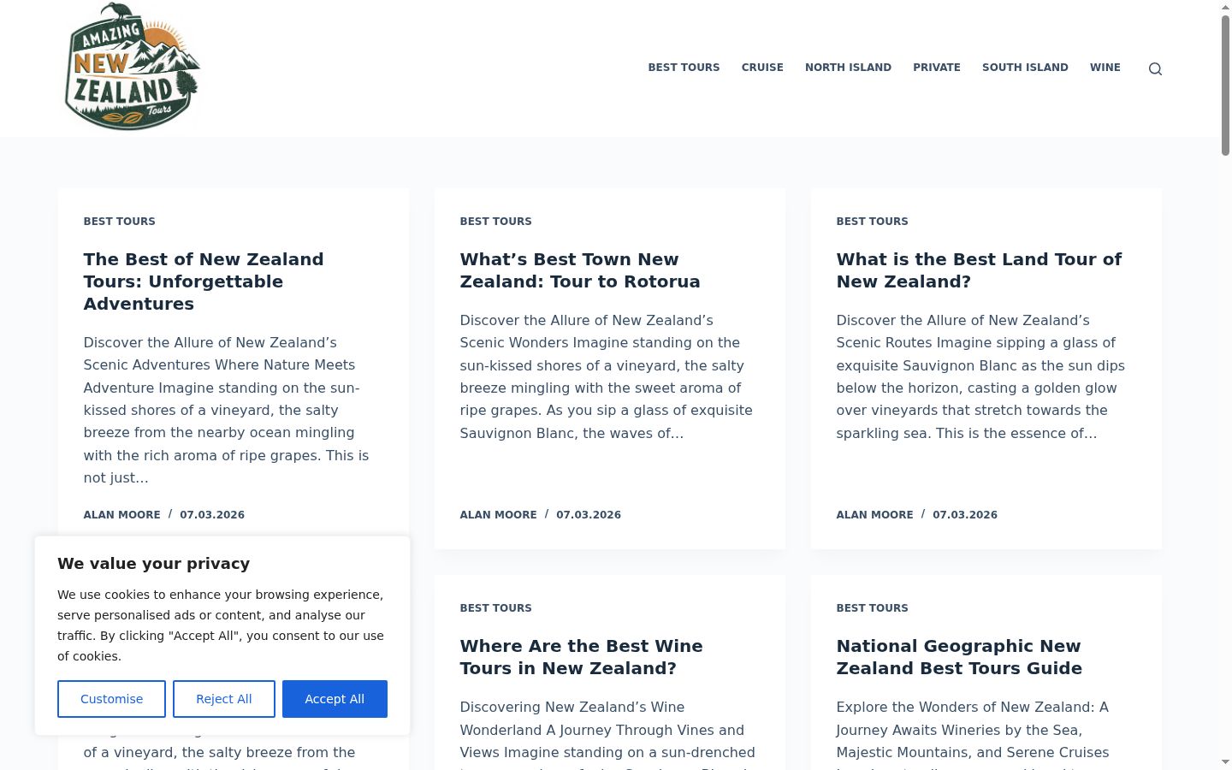Open SOUTH ISLAND navigation link
The height and width of the screenshot is (770, 1232).
(x=1025, y=68)
